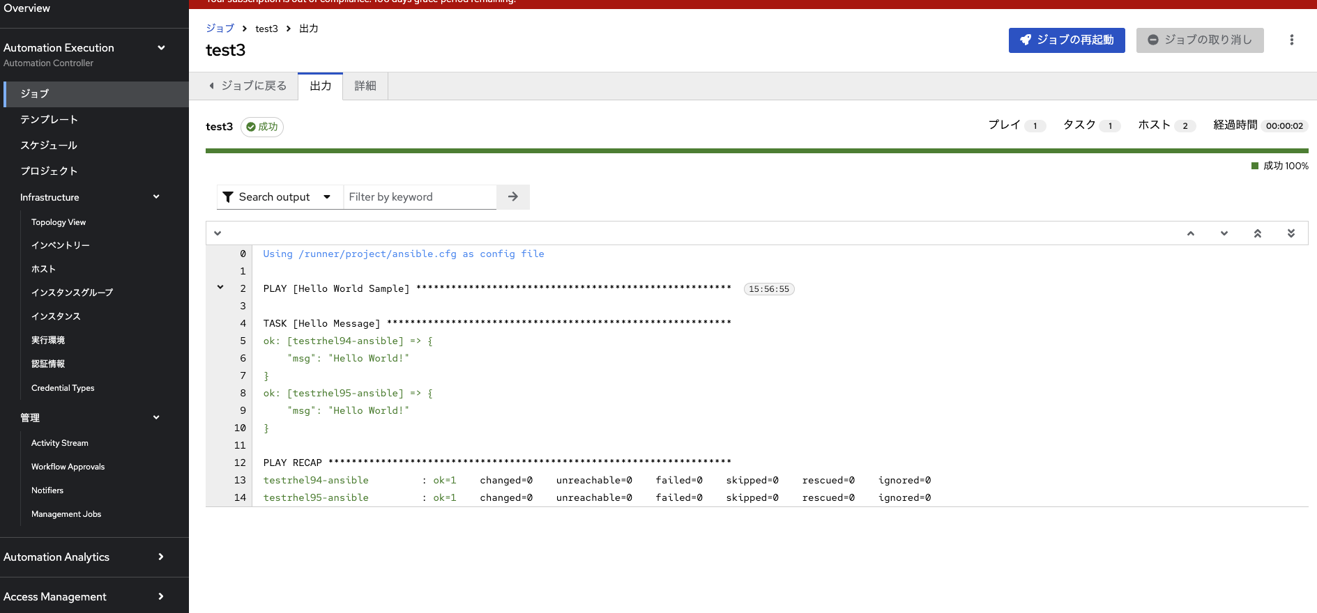1317x613 pixels.
Task: Click the testrhel94-ansible recap row
Action: [597, 480]
